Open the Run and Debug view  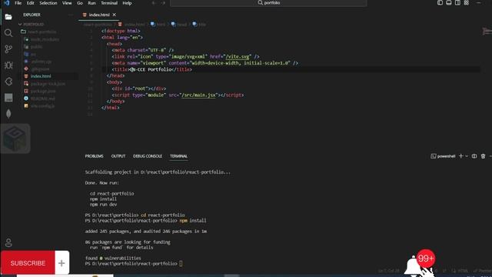(8, 65)
